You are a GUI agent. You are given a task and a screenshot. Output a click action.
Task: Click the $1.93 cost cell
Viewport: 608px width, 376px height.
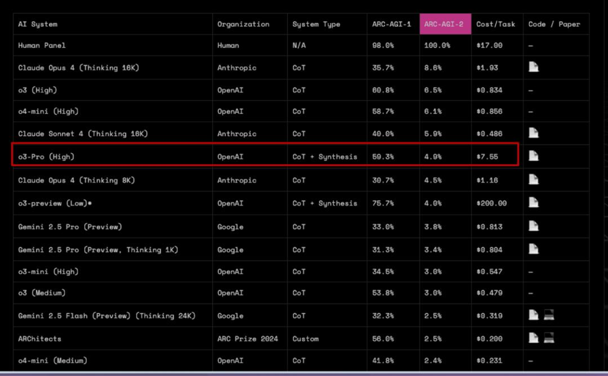(x=487, y=67)
